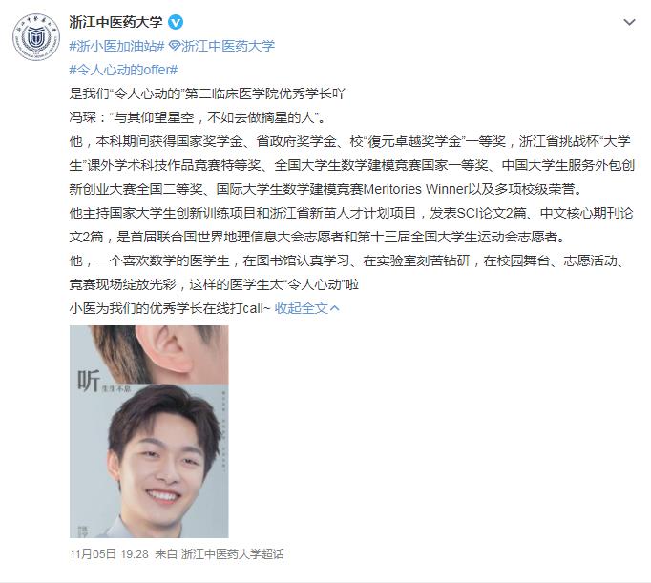The width and height of the screenshot is (651, 583).
Task: Click the 小医为我们的优秀学长在线打call~ text
Action: [170, 308]
